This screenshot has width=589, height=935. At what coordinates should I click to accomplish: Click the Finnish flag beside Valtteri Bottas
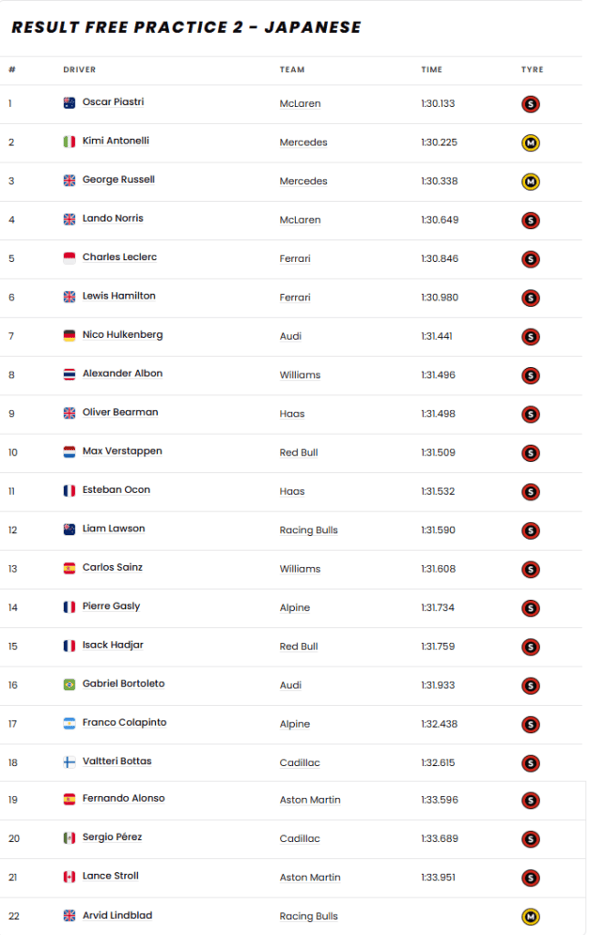[x=69, y=762]
